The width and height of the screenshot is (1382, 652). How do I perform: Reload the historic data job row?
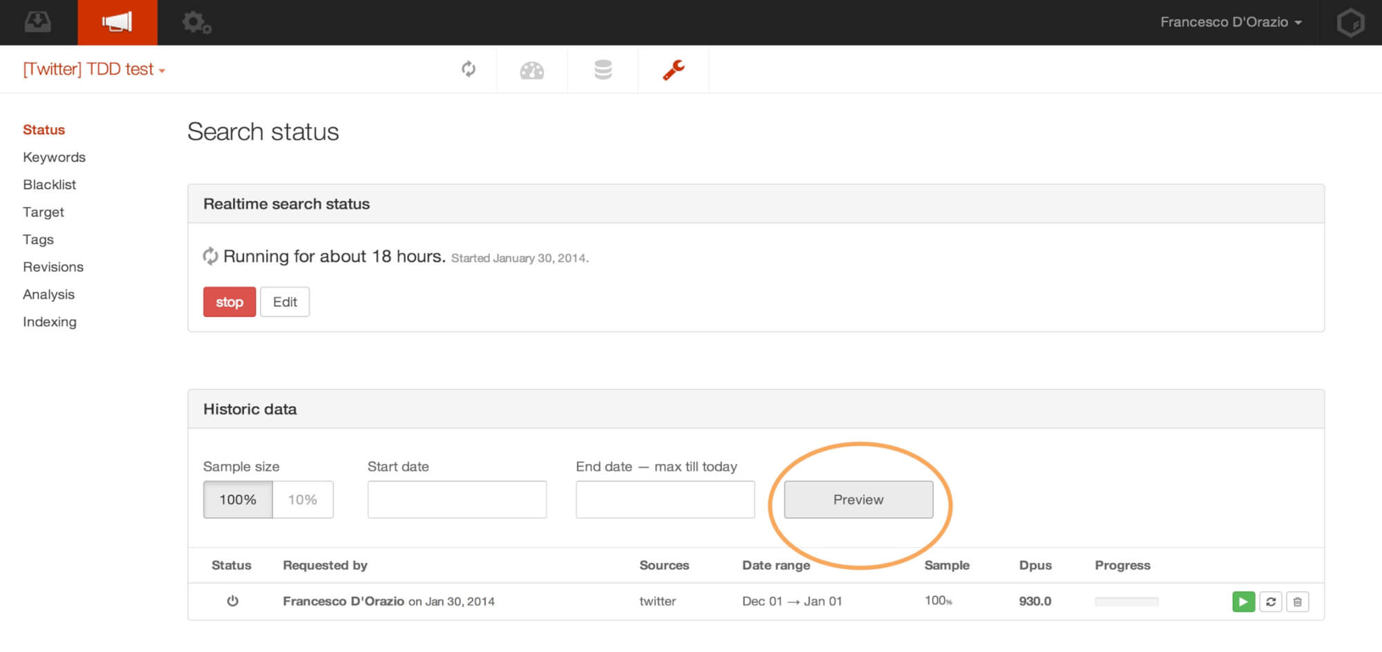click(x=1271, y=602)
